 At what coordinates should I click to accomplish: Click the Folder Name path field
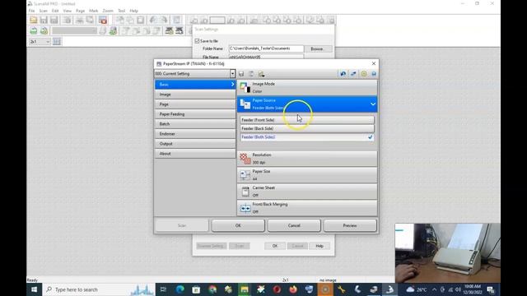266,49
